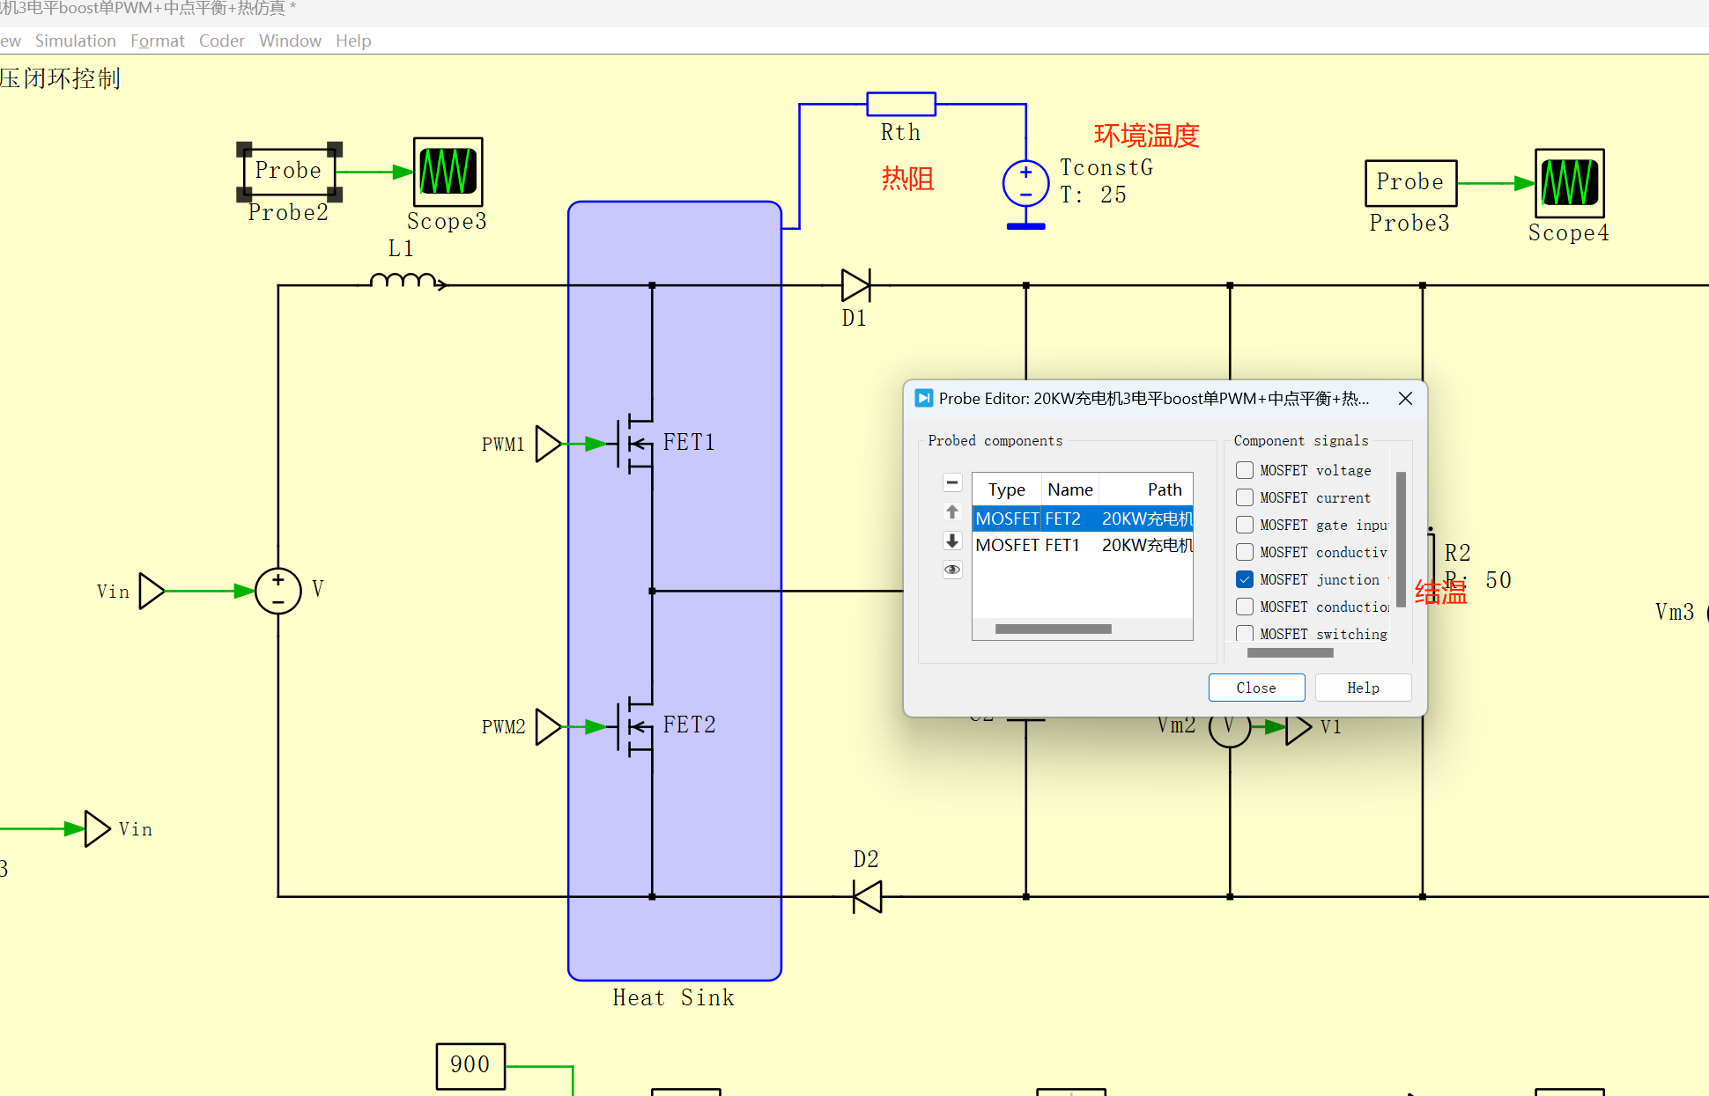Screen dimensions: 1709x1096
Task: Open the Simulation menu
Action: tap(75, 40)
